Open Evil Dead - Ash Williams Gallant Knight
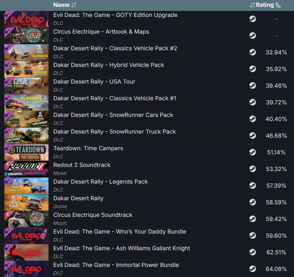Viewport: 294px width, 277px height. tap(122, 248)
